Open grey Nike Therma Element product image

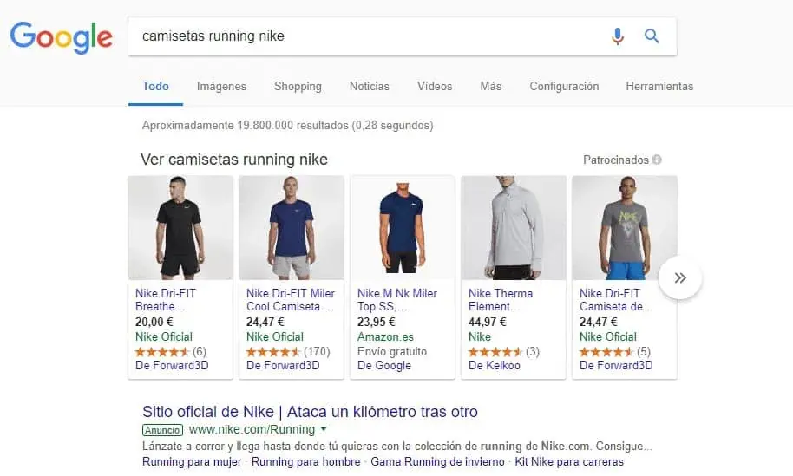[x=514, y=227]
